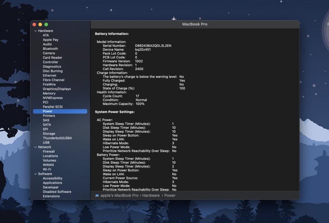Click the laptop icon in path bar
The height and width of the screenshot is (223, 329).
(x=97, y=195)
